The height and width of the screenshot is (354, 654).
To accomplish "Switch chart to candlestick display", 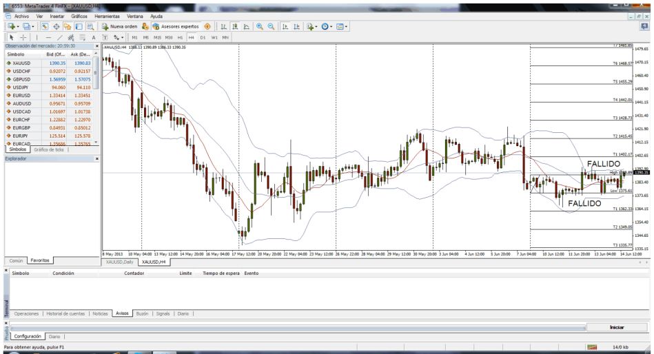I will click(234, 26).
